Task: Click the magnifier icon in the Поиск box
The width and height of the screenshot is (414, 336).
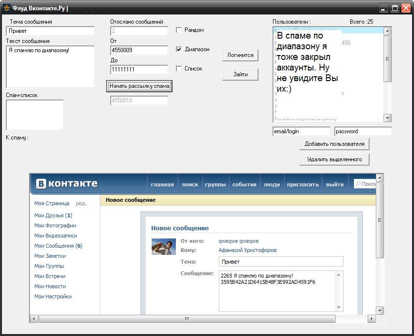Action: (358, 183)
